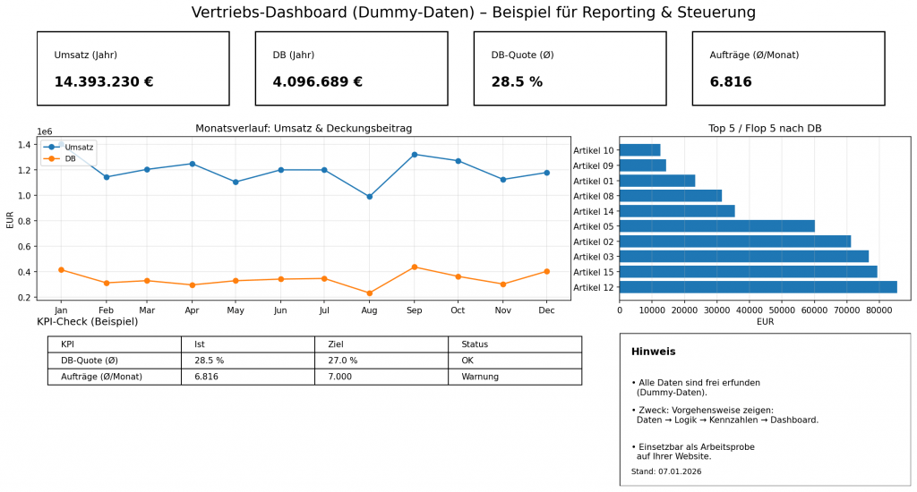Click the Aufträge (Ø/Monat) KPI card
This screenshot has height=492, width=917.
788,69
